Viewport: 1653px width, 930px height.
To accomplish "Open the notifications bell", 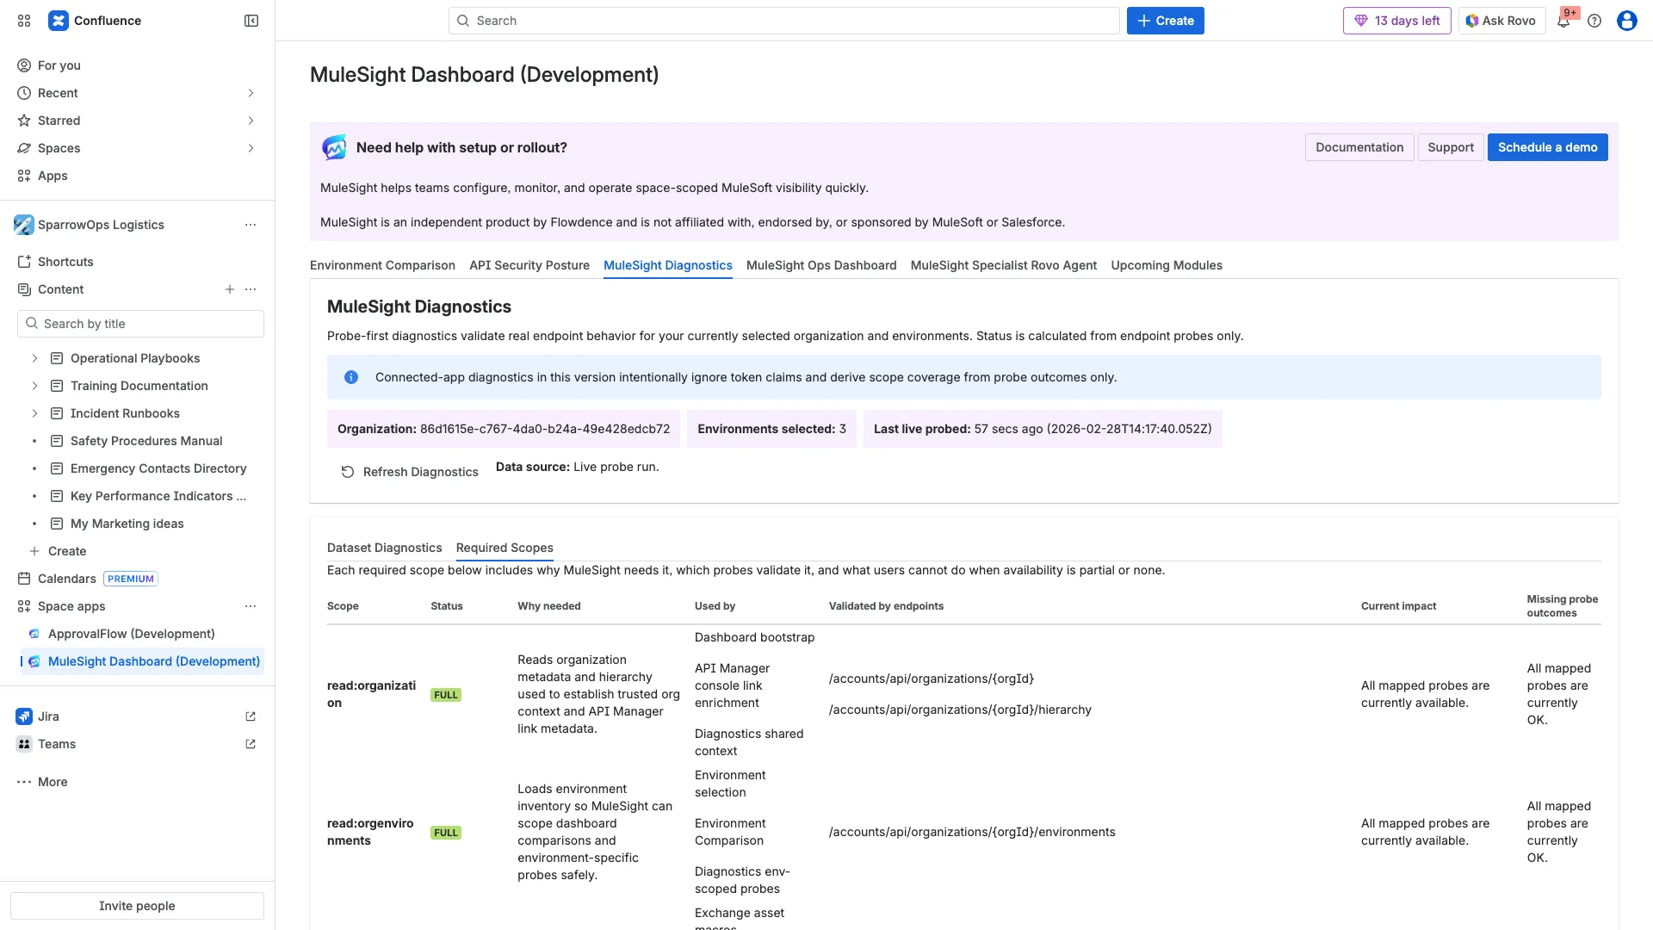I will (x=1563, y=21).
